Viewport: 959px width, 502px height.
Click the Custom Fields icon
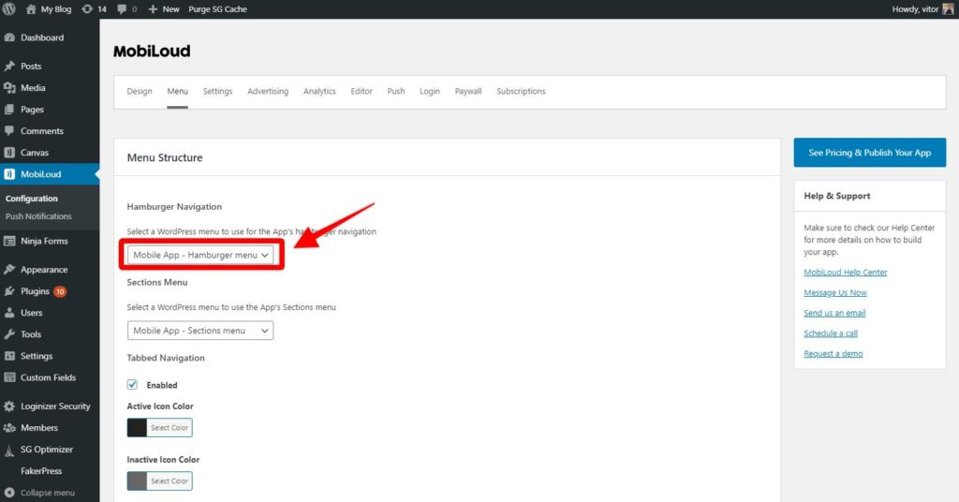click(9, 377)
